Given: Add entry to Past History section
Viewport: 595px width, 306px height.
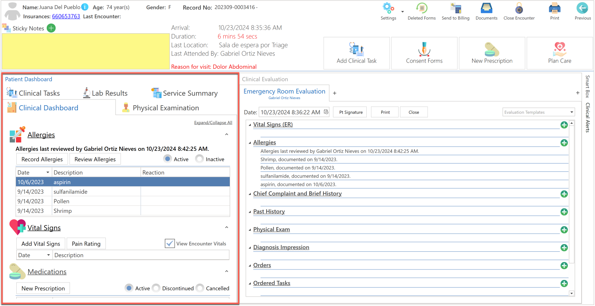Looking at the screenshot, I should (x=564, y=212).
